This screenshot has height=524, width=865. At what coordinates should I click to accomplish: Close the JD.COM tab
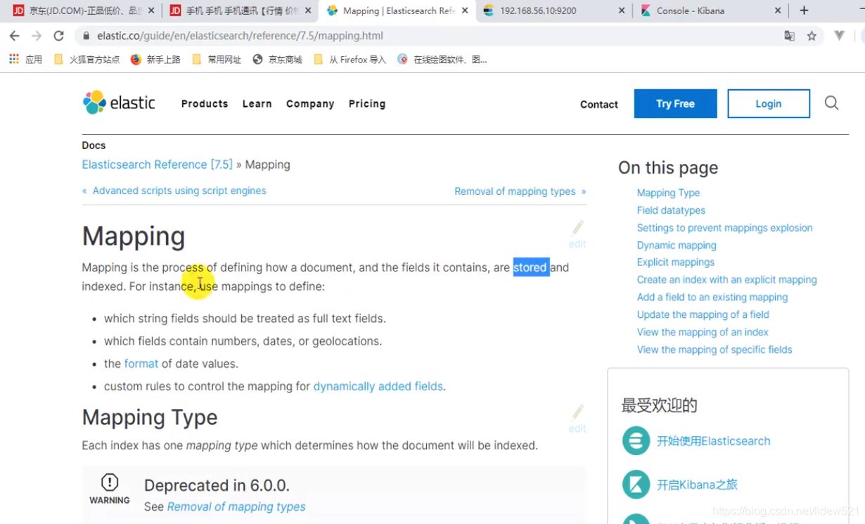pos(151,11)
